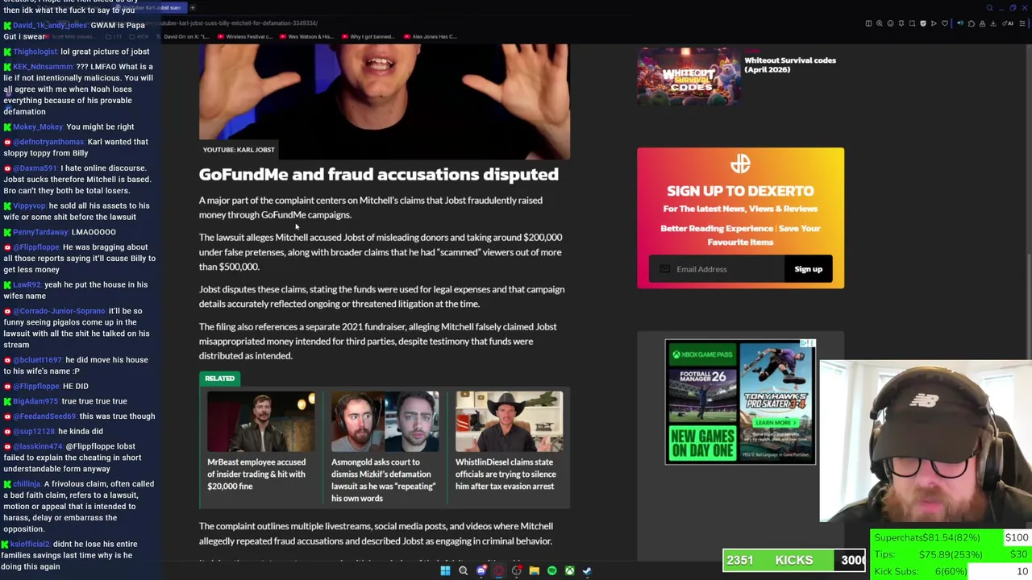Click chat username Mokey_Mokey
This screenshot has width=1032, height=580.
38,126
